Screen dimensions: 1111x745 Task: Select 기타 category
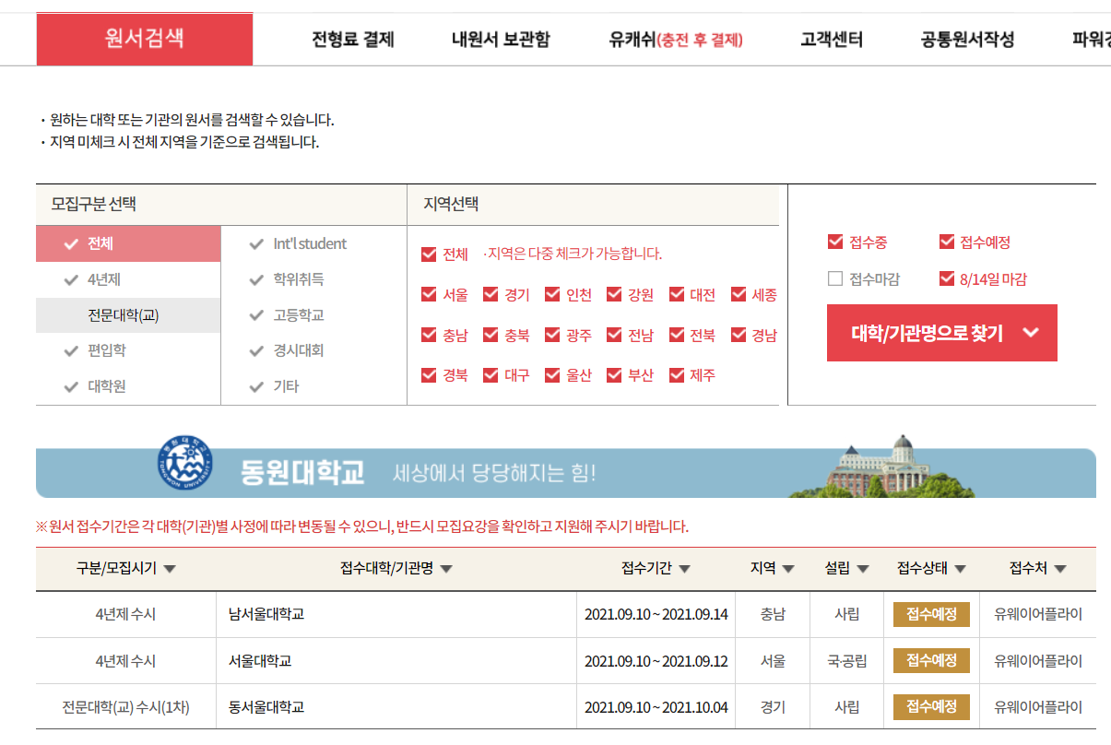[x=313, y=386]
